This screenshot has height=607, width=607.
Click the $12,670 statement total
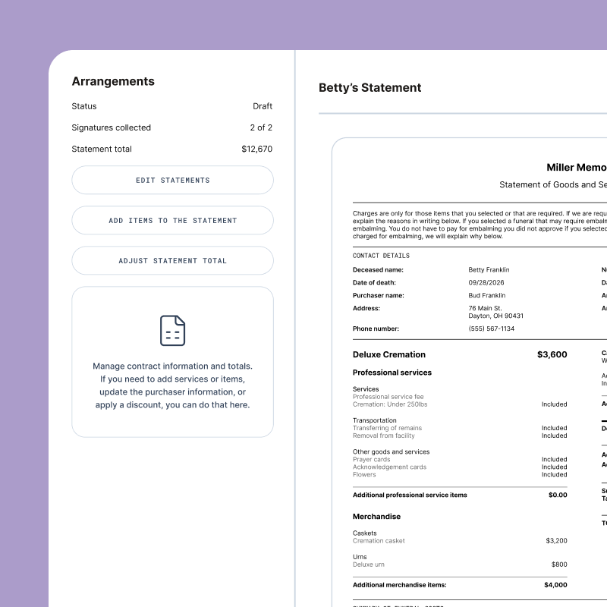click(258, 149)
